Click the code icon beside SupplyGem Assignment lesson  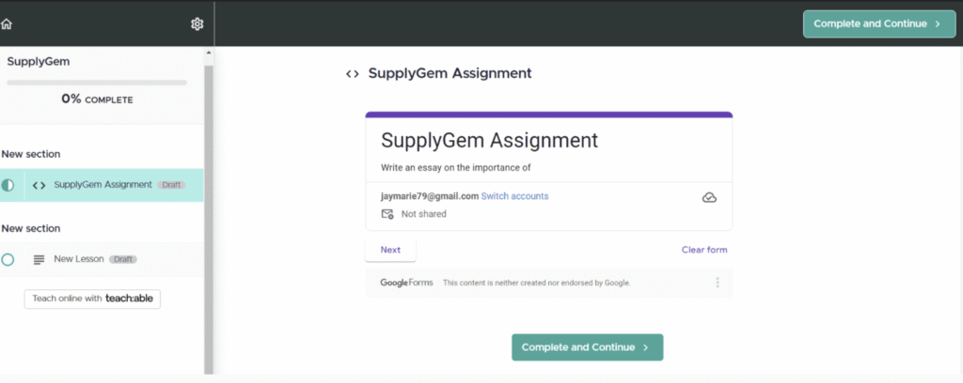pos(39,185)
